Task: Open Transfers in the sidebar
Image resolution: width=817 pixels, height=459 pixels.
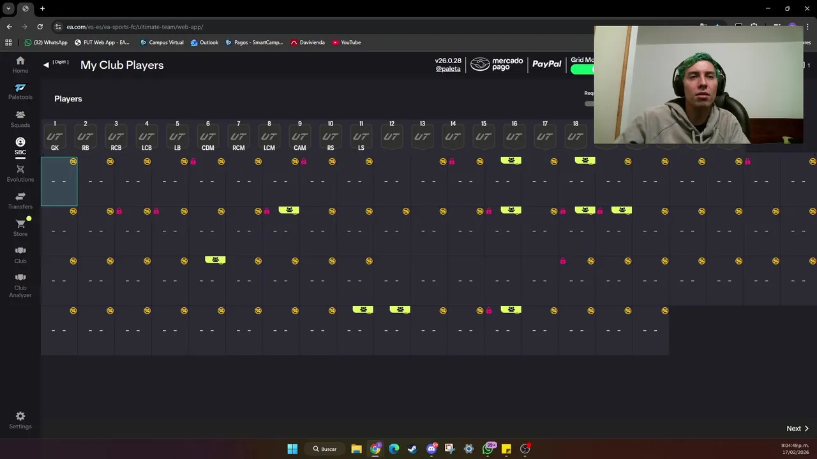Action: pyautogui.click(x=20, y=201)
